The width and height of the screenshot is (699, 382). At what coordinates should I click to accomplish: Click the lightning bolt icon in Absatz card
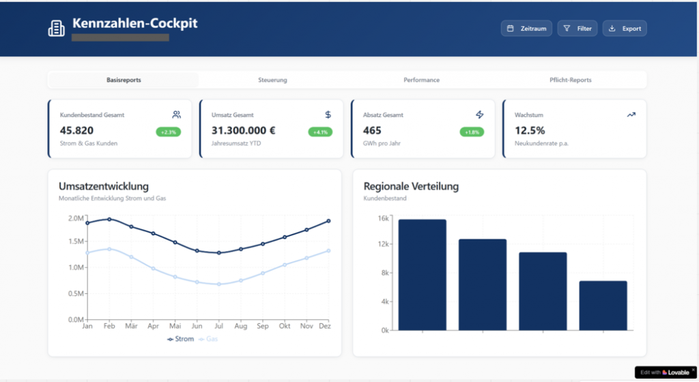[x=480, y=115]
